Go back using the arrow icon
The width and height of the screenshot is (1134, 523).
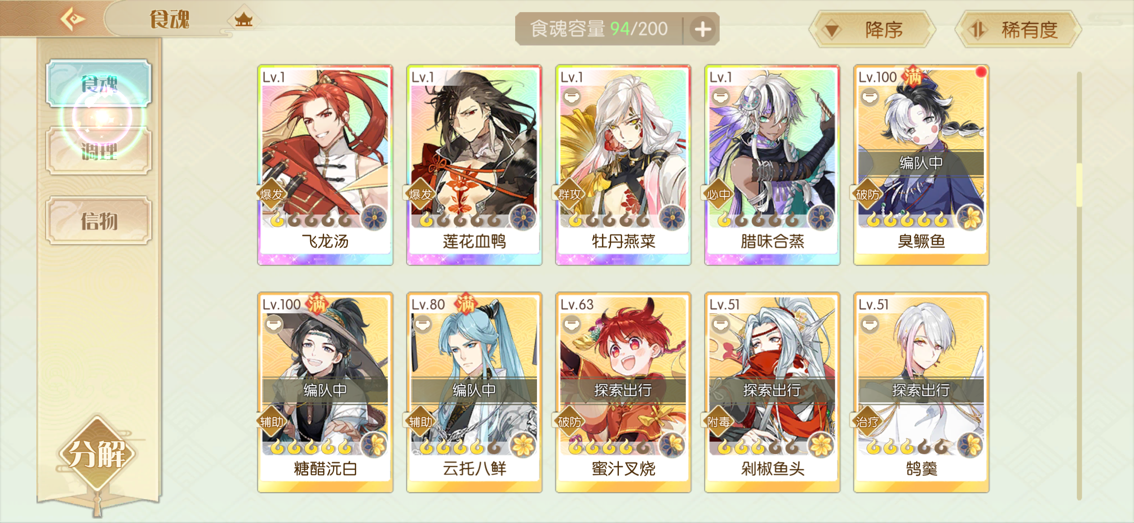pyautogui.click(x=72, y=19)
